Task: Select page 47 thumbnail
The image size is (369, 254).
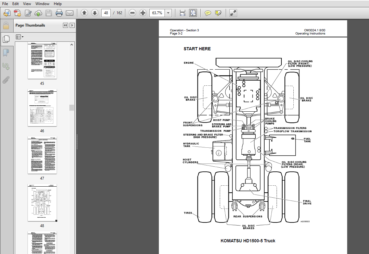Action: 42,155
